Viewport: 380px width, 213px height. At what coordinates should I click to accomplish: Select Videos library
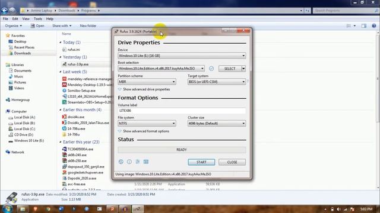coord(17,88)
